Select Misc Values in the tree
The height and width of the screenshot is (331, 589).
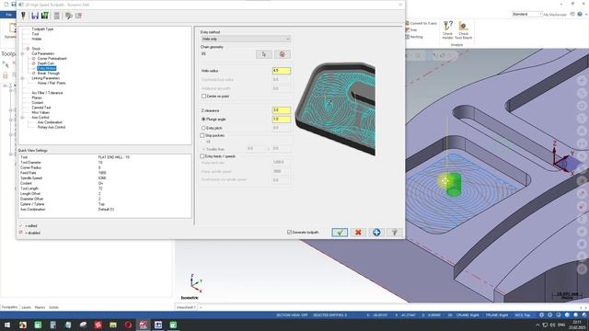[x=40, y=112]
